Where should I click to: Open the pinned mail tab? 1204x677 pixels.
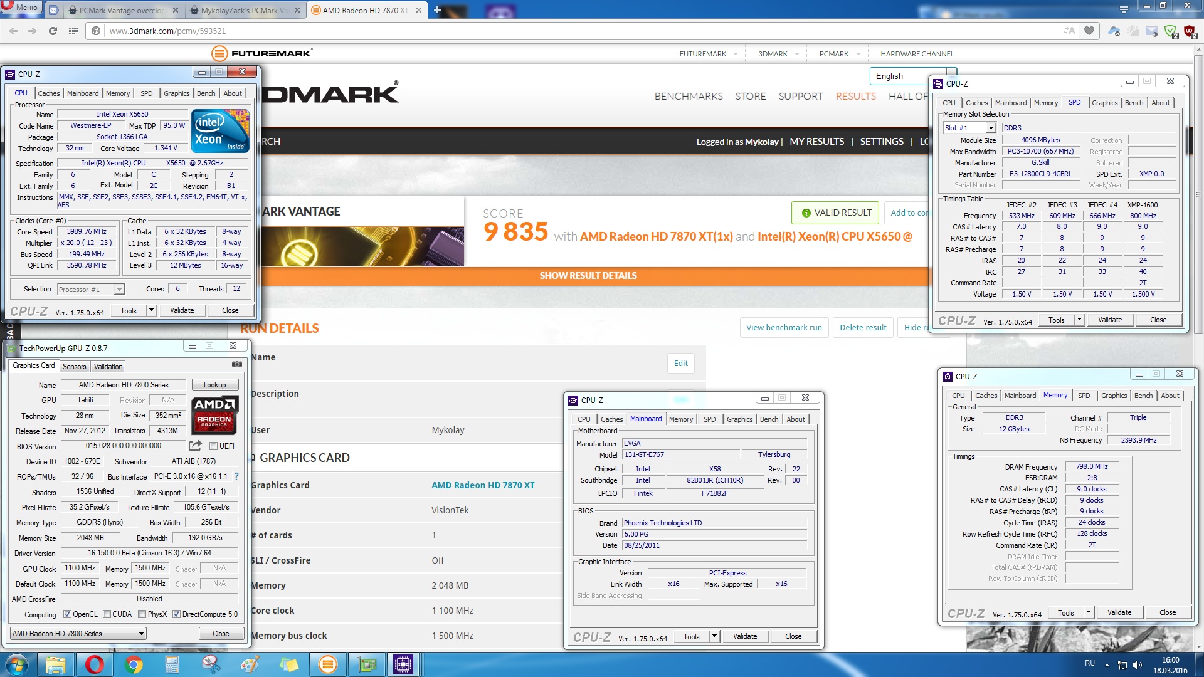53,10
